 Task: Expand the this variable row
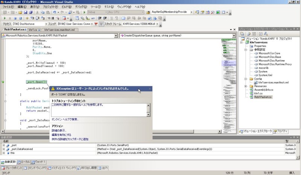coord(4,153)
